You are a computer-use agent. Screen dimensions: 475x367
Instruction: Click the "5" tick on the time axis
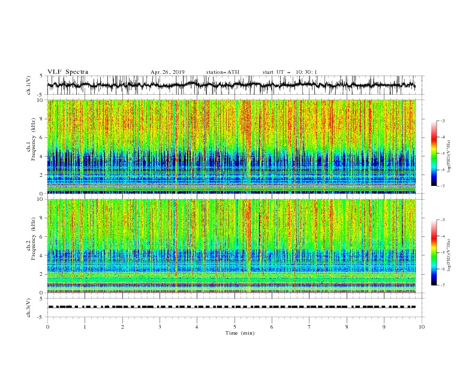tap(235, 327)
